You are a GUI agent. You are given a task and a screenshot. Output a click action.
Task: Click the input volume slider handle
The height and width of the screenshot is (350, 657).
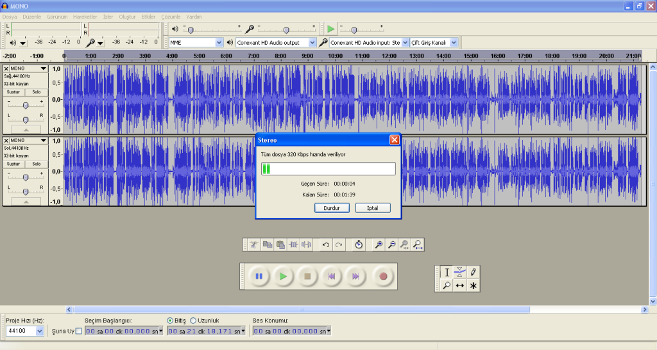286,30
